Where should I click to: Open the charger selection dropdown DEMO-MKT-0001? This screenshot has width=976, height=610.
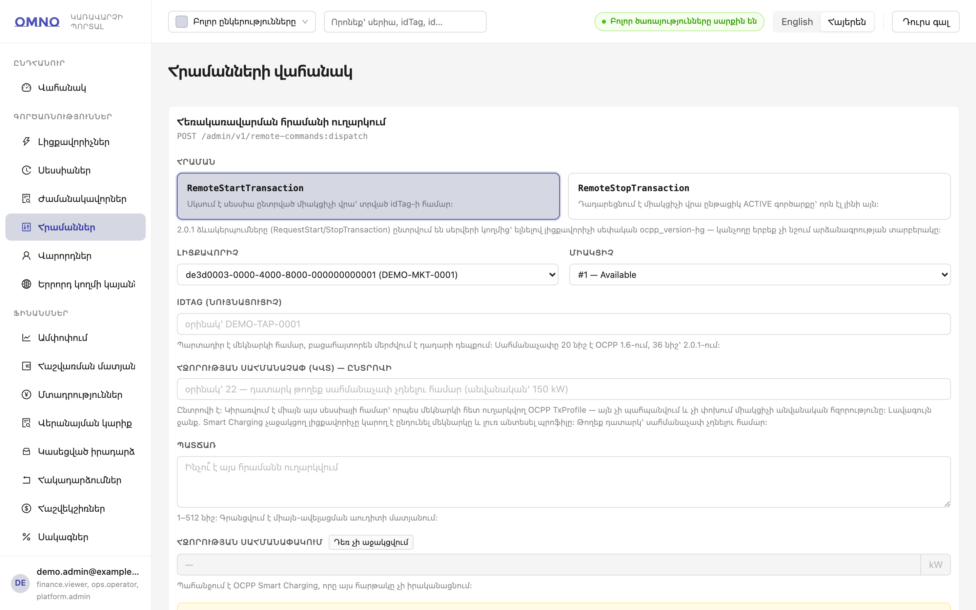point(367,275)
